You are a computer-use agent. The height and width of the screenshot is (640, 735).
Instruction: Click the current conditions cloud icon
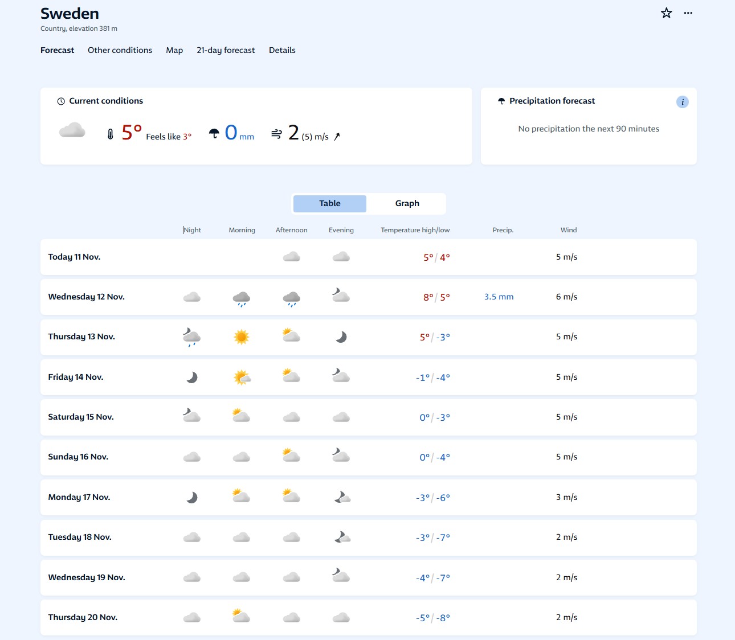point(72,131)
